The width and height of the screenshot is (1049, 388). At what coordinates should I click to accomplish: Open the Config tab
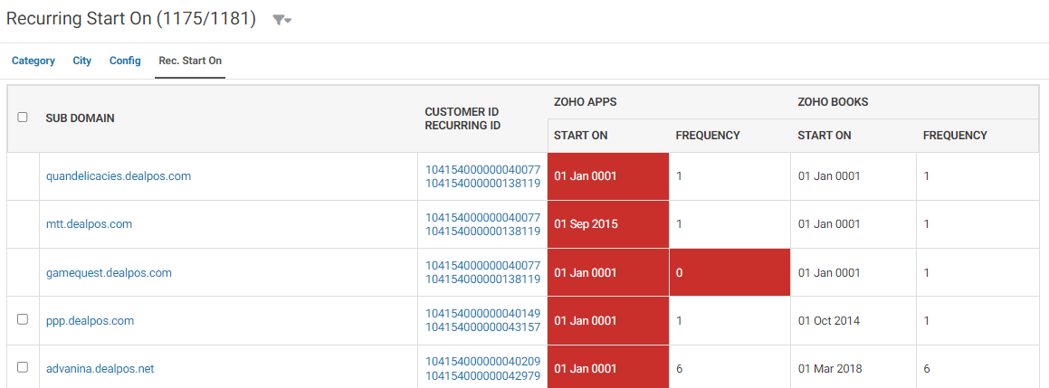pos(125,61)
